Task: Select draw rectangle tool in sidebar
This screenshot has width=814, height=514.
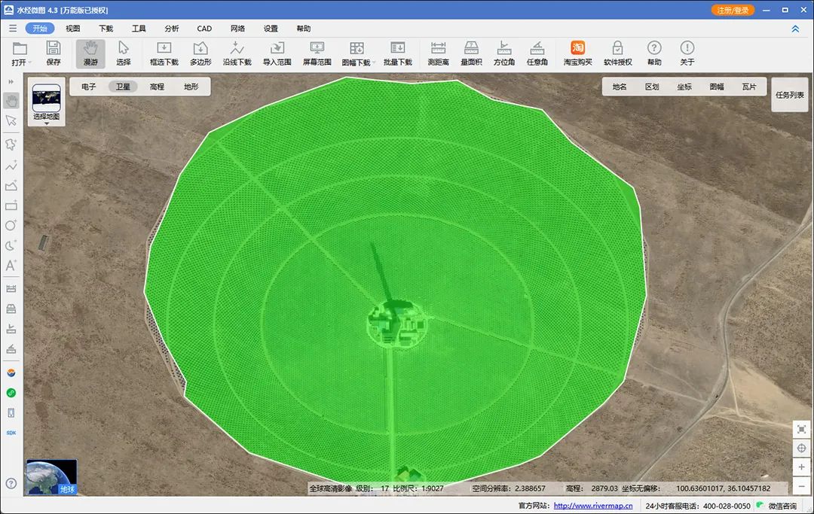Action: pos(11,205)
